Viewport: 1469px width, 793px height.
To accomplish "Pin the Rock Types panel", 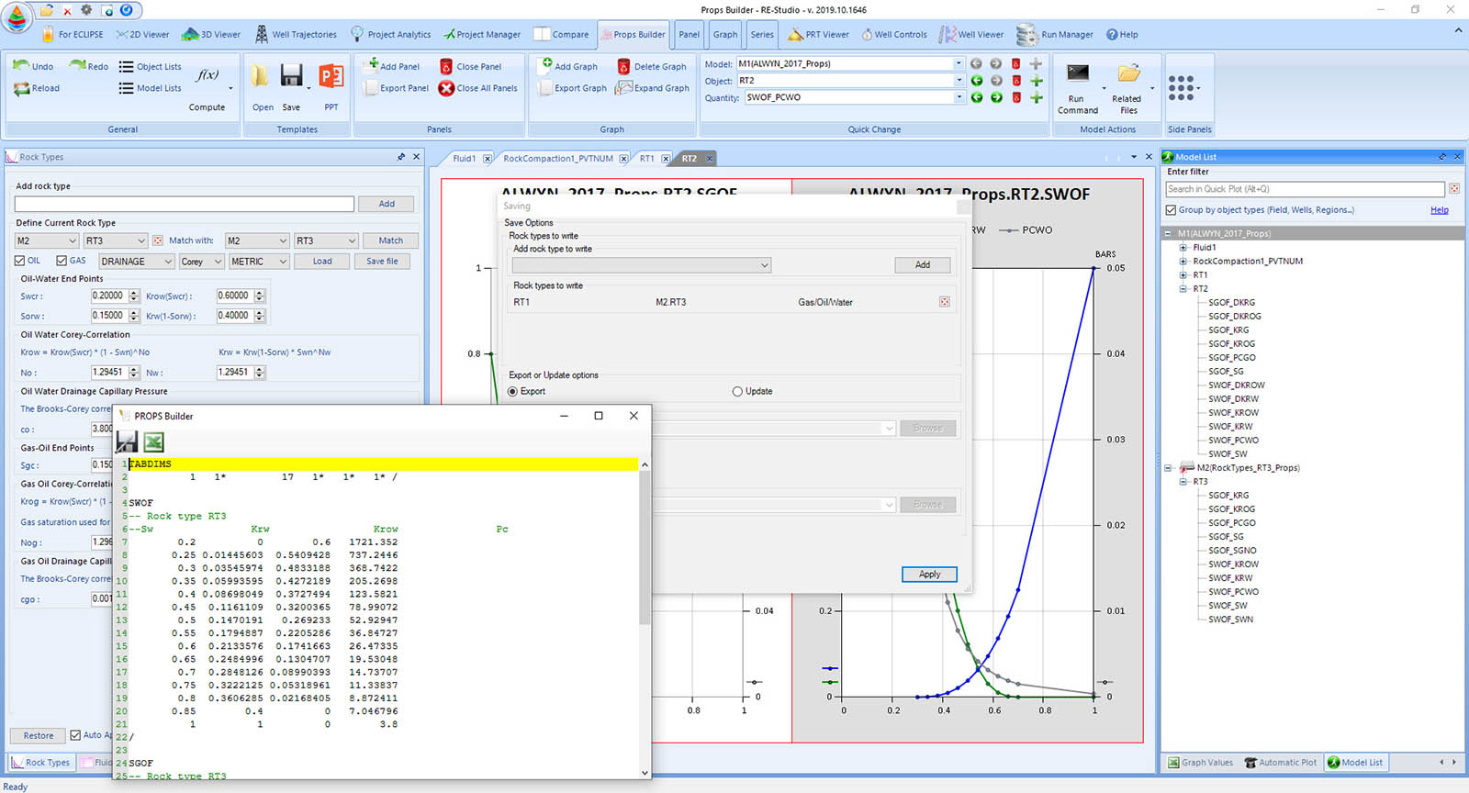I will (401, 157).
